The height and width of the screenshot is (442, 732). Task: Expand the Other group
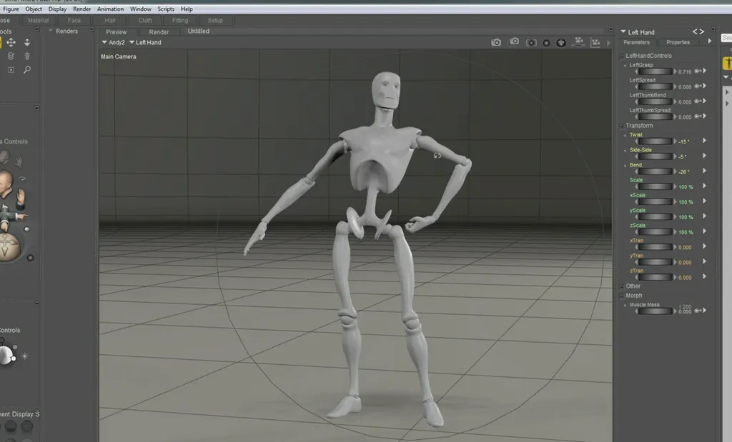[622, 287]
